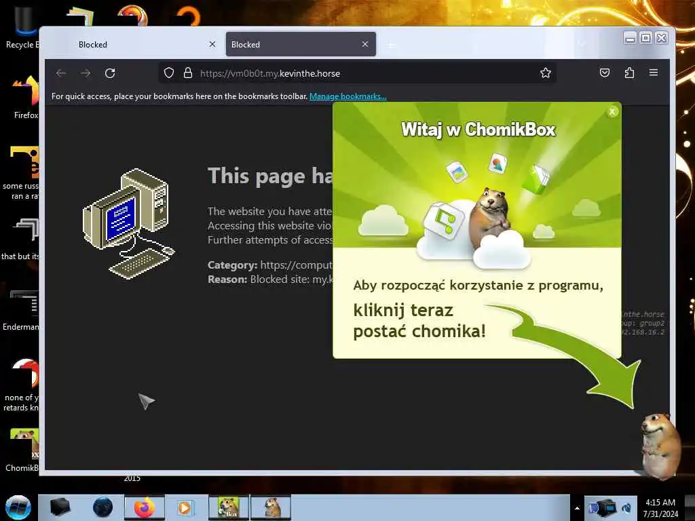Click the dark globe taskbar icon
695x521 pixels.
[102, 507]
